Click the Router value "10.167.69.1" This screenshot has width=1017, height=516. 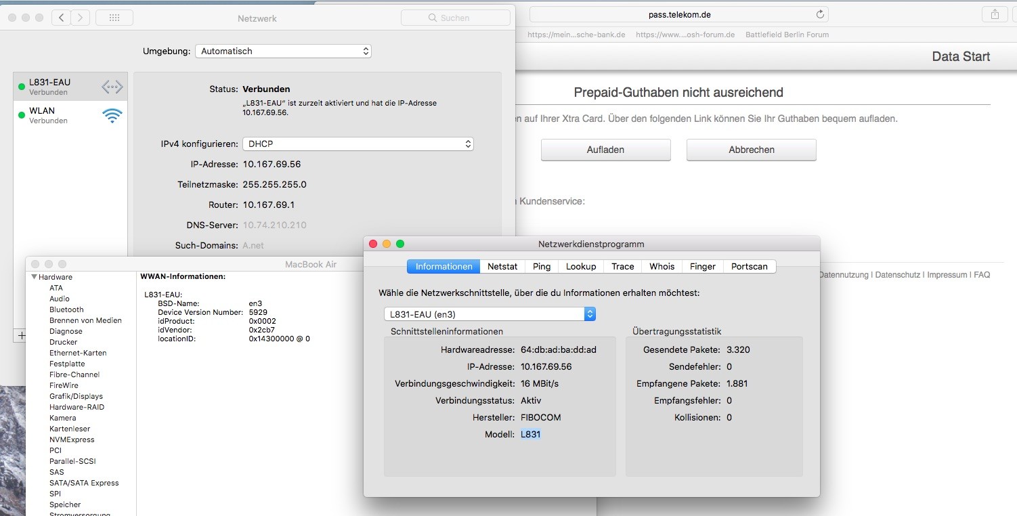pyautogui.click(x=268, y=205)
